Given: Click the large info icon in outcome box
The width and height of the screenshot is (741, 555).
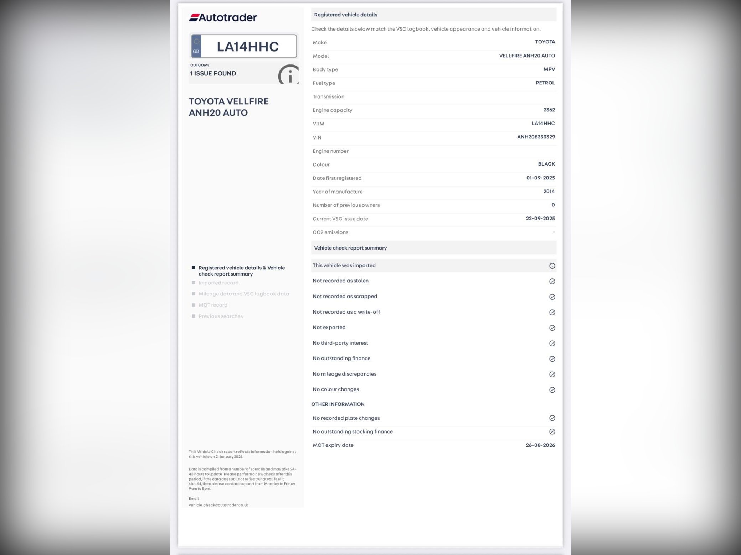Looking at the screenshot, I should (x=289, y=75).
